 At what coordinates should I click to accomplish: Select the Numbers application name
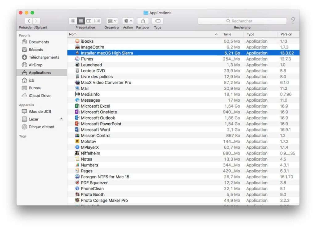[89, 165]
